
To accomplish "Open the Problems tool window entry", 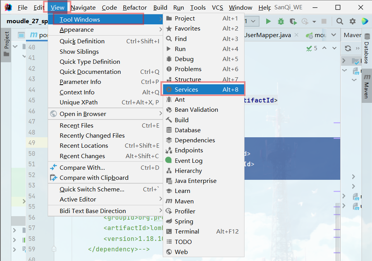I will tap(203, 69).
